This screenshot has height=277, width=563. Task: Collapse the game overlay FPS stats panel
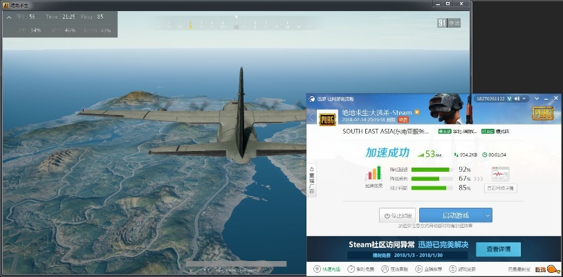click(x=8, y=16)
